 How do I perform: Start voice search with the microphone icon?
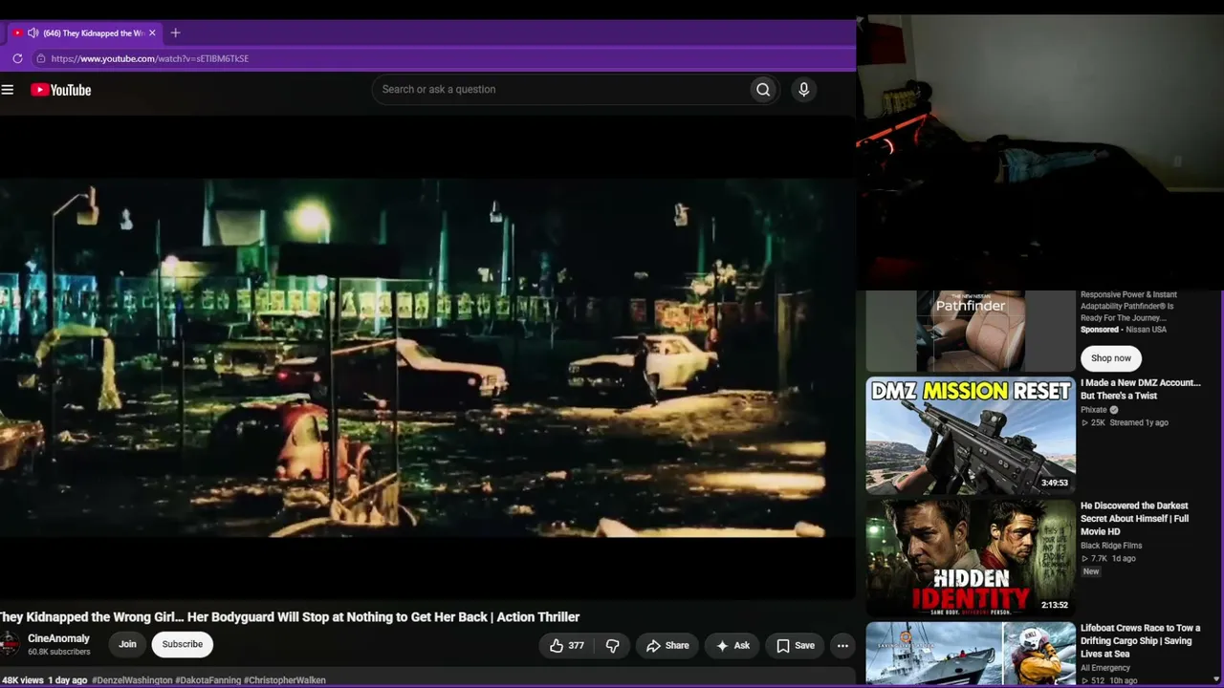click(x=803, y=90)
